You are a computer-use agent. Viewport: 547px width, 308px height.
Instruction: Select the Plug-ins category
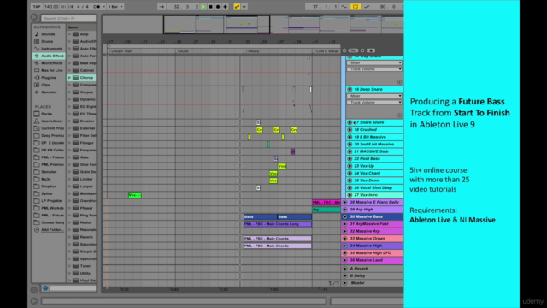49,78
